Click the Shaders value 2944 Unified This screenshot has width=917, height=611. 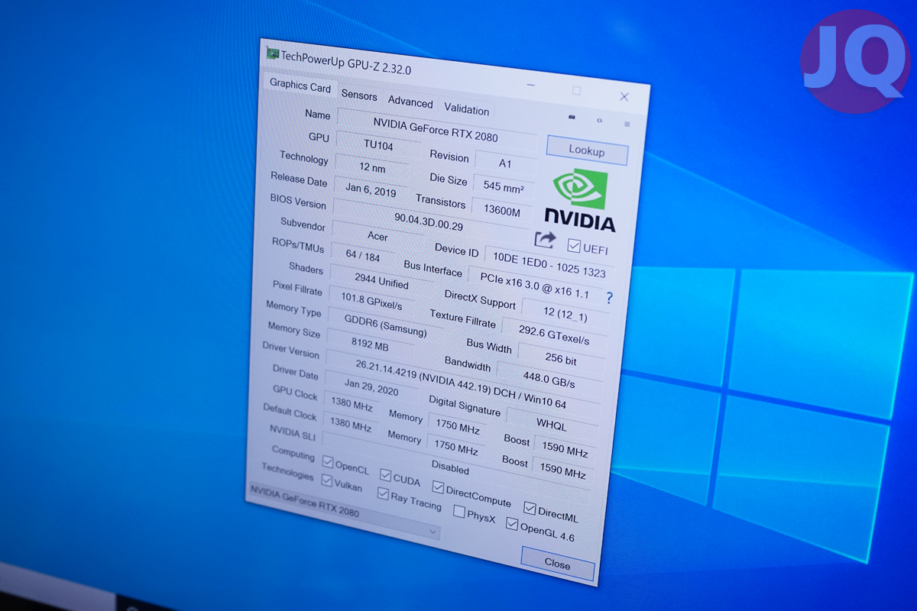(381, 281)
